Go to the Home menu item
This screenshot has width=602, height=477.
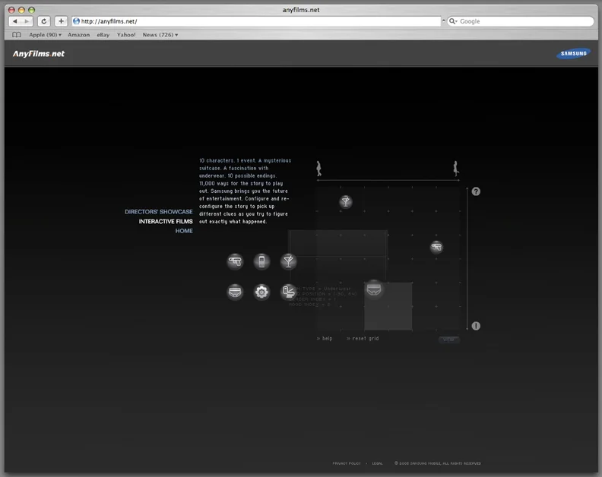[x=184, y=231]
